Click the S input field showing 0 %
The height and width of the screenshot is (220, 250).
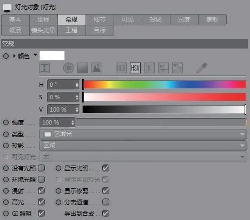coord(63,97)
